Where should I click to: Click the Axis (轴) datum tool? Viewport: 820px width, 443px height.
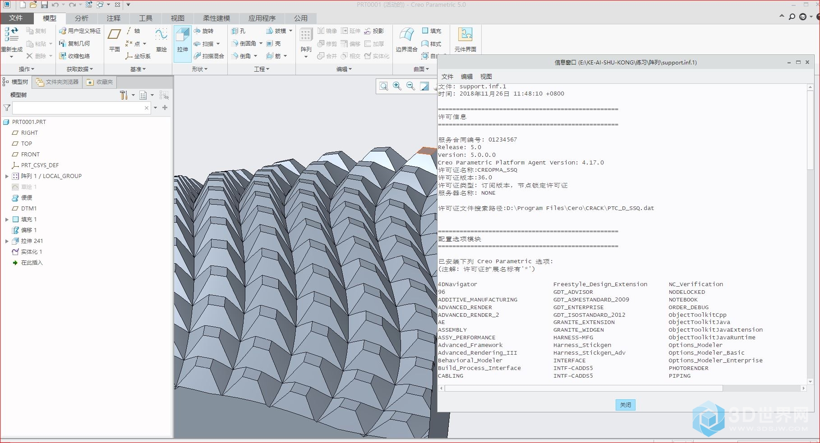(133, 31)
